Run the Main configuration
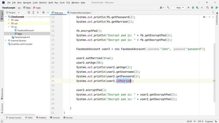The image size is (219, 123). click(189, 8)
